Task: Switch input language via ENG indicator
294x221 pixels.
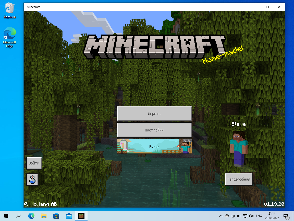Action: point(259,216)
